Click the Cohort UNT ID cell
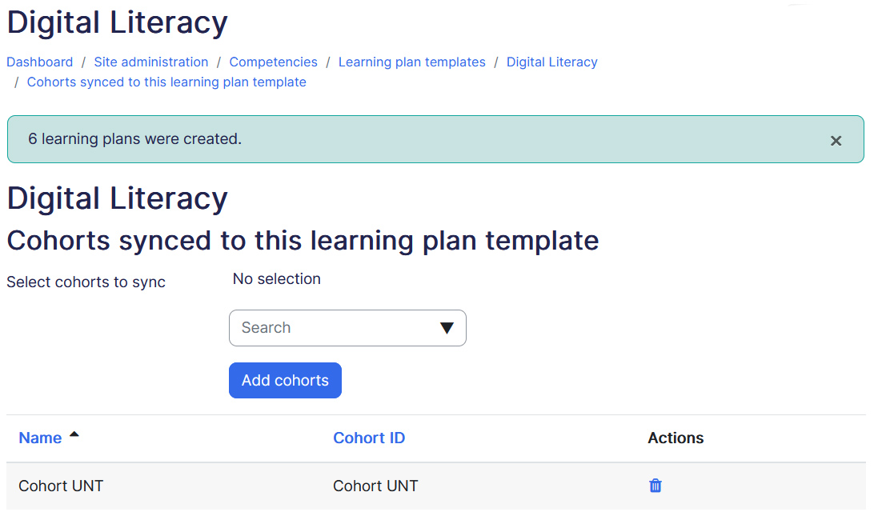The image size is (874, 520). tap(375, 486)
